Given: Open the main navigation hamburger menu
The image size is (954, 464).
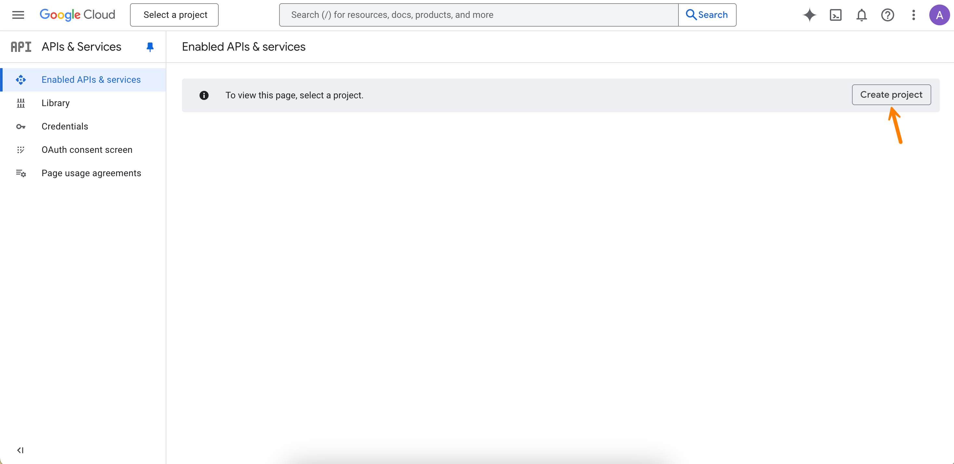Looking at the screenshot, I should click(18, 15).
